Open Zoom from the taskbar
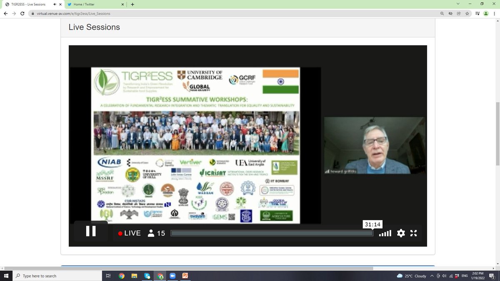500x281 pixels. coord(172,276)
